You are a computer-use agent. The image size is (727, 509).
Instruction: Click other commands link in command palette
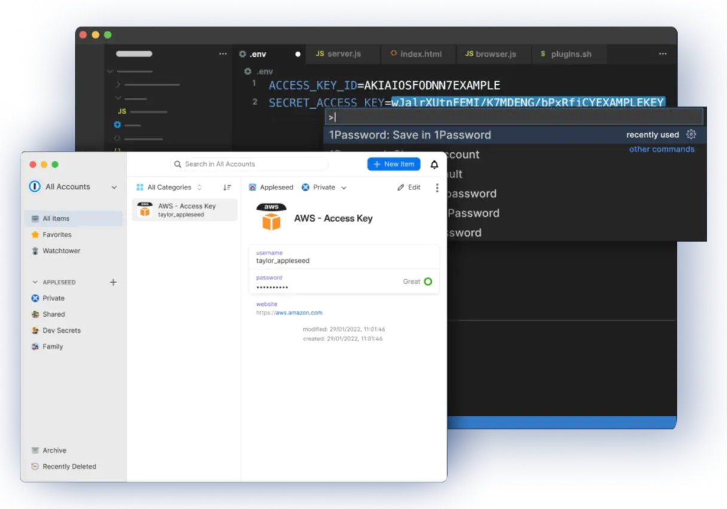pyautogui.click(x=662, y=149)
